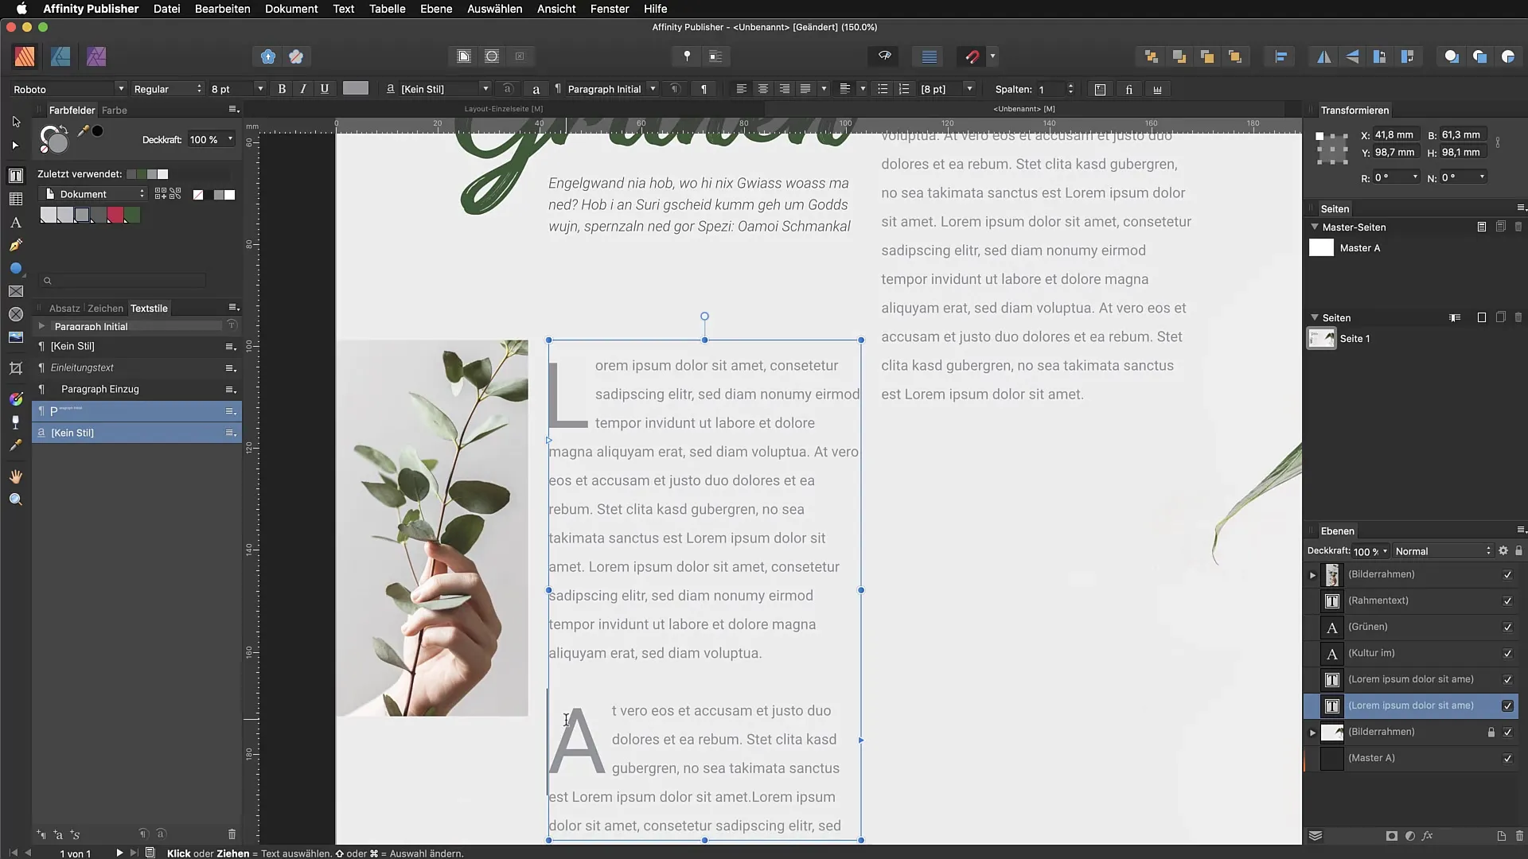The height and width of the screenshot is (859, 1528).
Task: Toggle visibility of Master A layer
Action: 1507,758
